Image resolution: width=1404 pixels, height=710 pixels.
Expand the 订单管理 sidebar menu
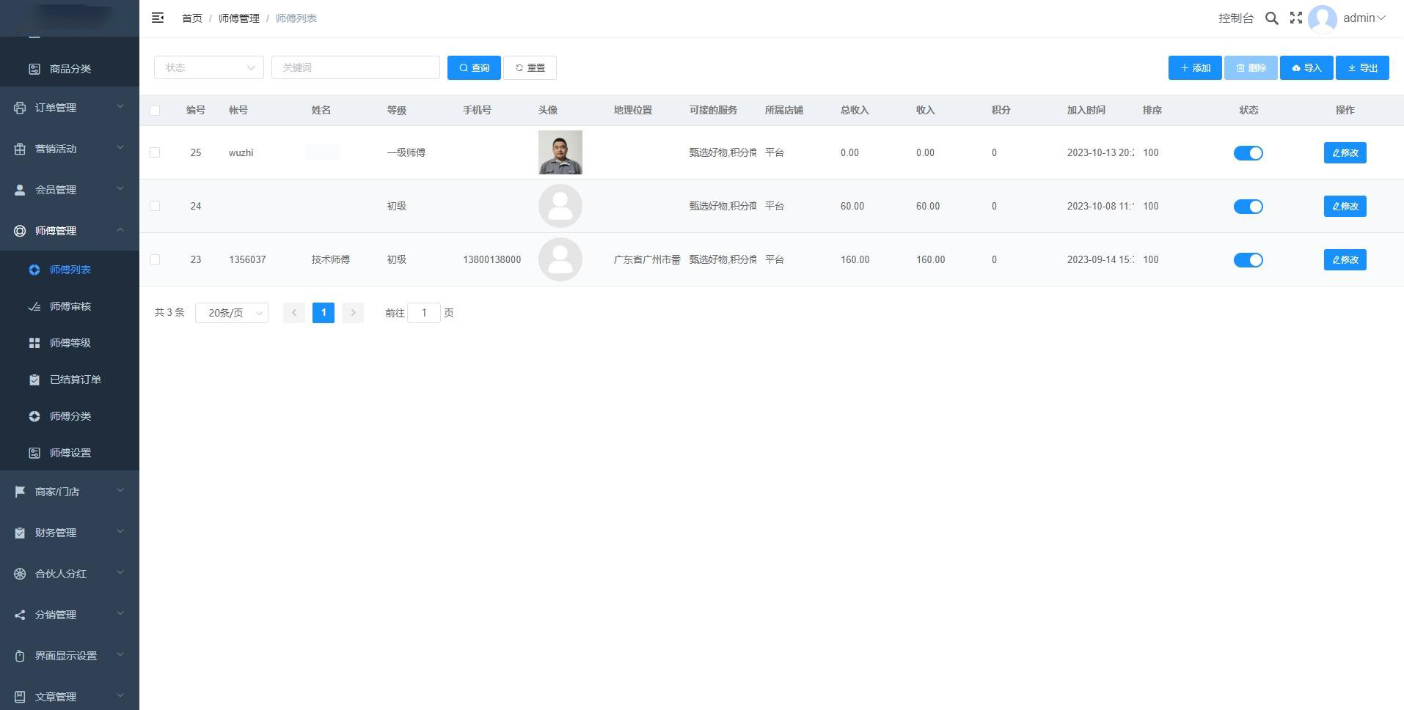(69, 108)
